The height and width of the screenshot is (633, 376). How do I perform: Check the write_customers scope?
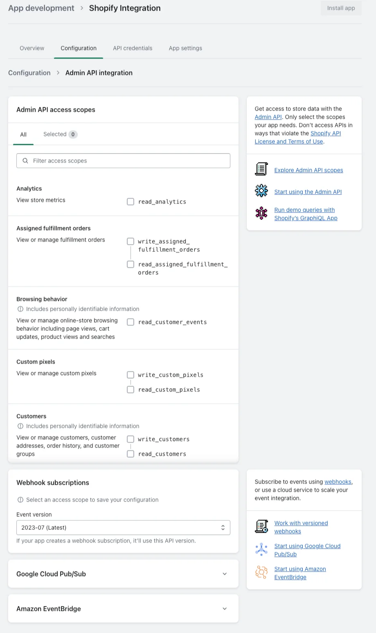131,439
